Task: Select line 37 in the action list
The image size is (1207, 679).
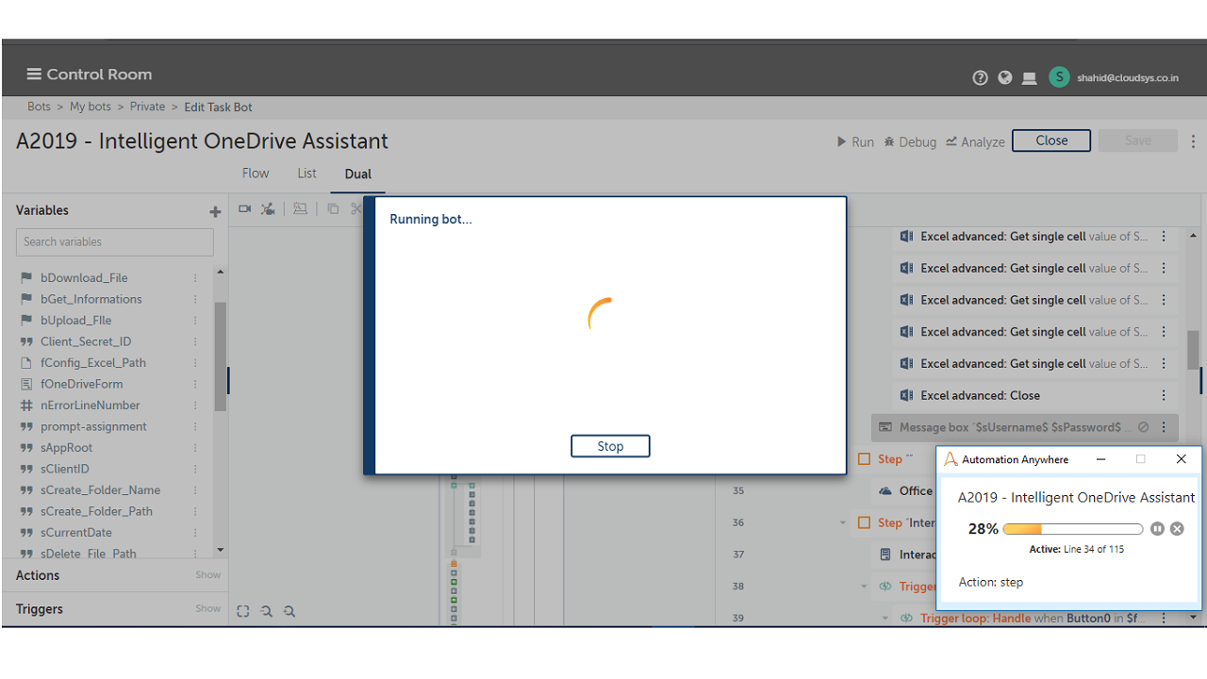Action: (x=738, y=555)
